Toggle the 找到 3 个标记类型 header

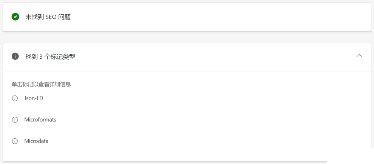point(187,57)
